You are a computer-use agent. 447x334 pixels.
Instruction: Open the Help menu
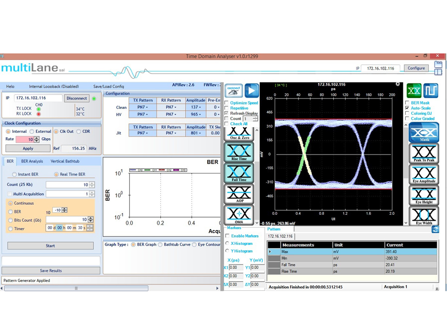(10, 86)
